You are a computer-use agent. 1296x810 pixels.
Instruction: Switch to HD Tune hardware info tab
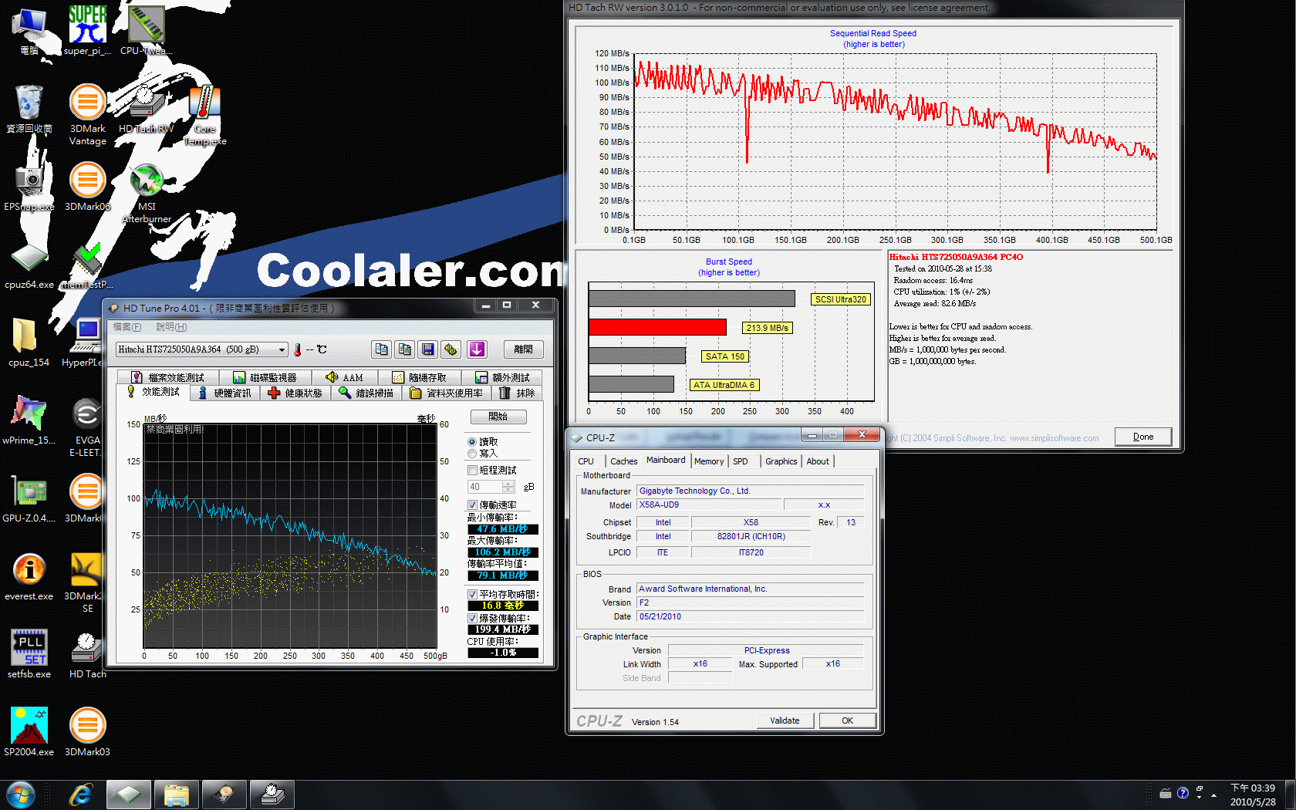224,393
